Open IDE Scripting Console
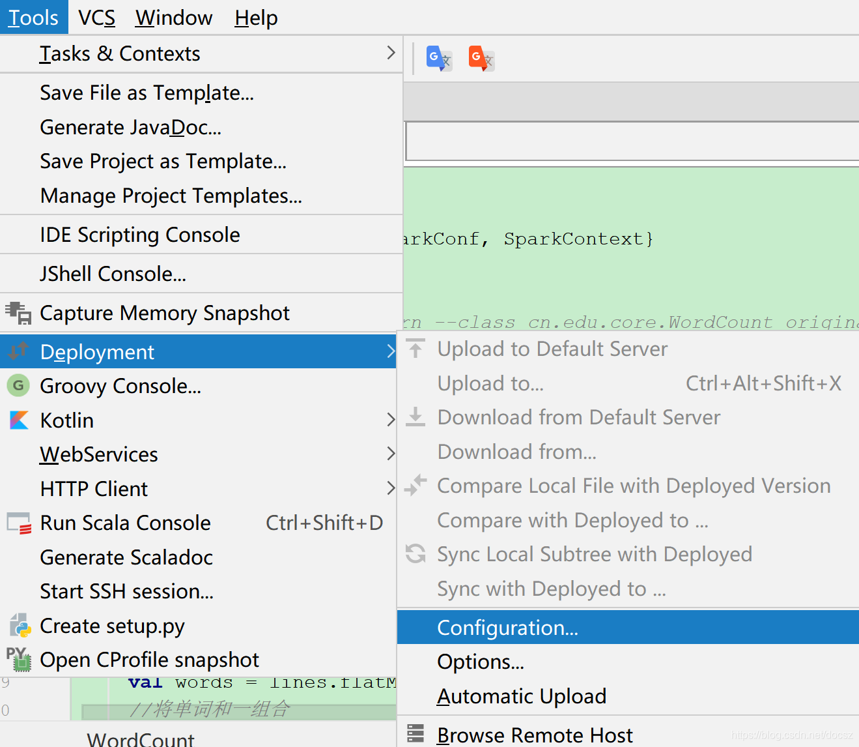 point(201,235)
